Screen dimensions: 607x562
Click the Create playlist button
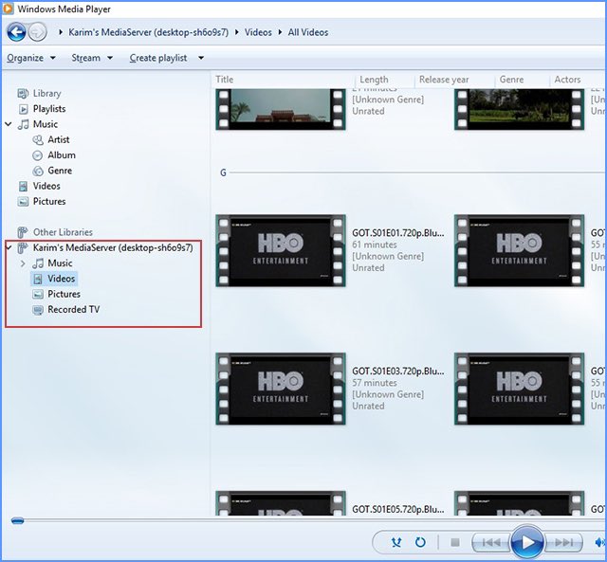click(x=158, y=58)
